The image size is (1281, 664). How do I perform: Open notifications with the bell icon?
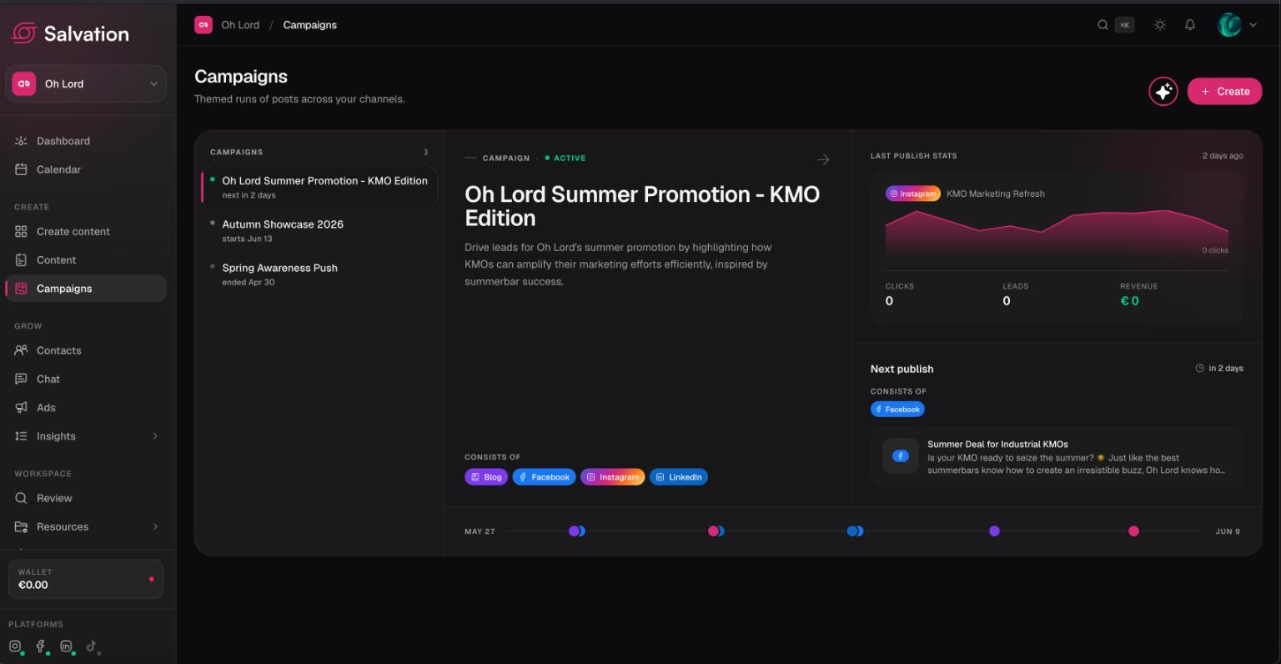click(1190, 25)
